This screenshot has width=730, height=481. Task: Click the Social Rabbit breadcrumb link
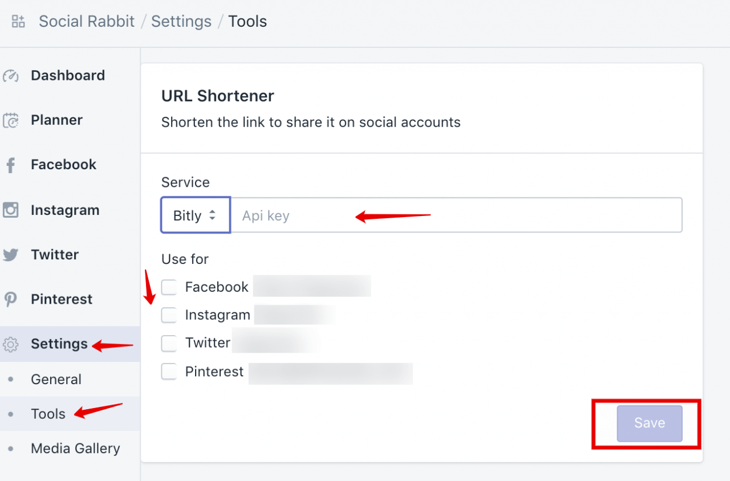point(87,22)
